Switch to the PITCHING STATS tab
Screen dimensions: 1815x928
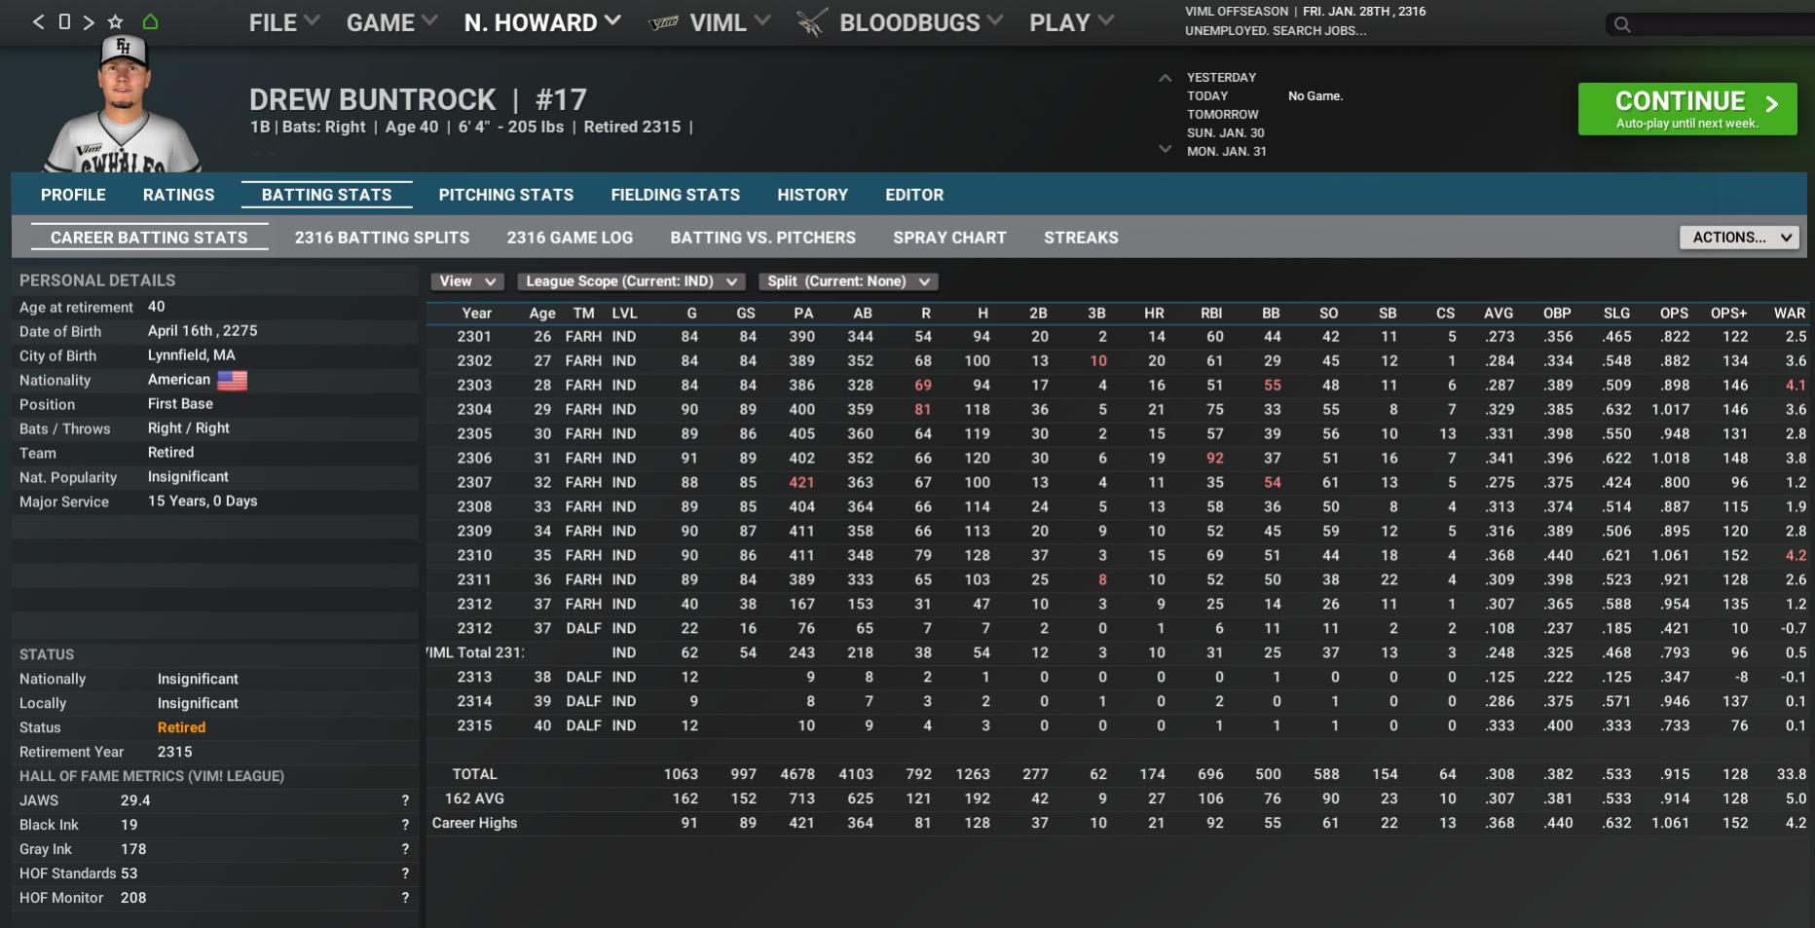point(506,195)
